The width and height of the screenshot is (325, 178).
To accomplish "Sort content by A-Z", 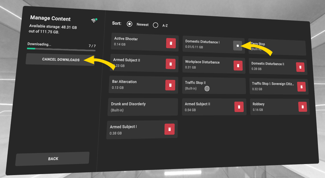I will click(x=156, y=25).
